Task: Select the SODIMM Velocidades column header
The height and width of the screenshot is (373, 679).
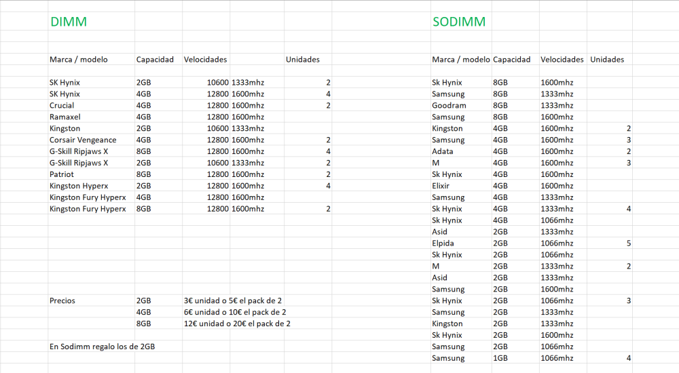Action: coord(562,60)
